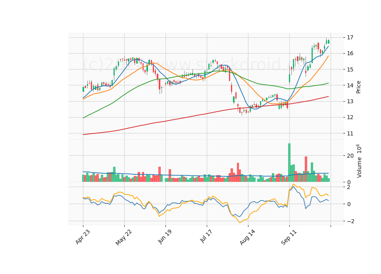
Task: Click the 12 price axis value
Action: [x=350, y=118]
